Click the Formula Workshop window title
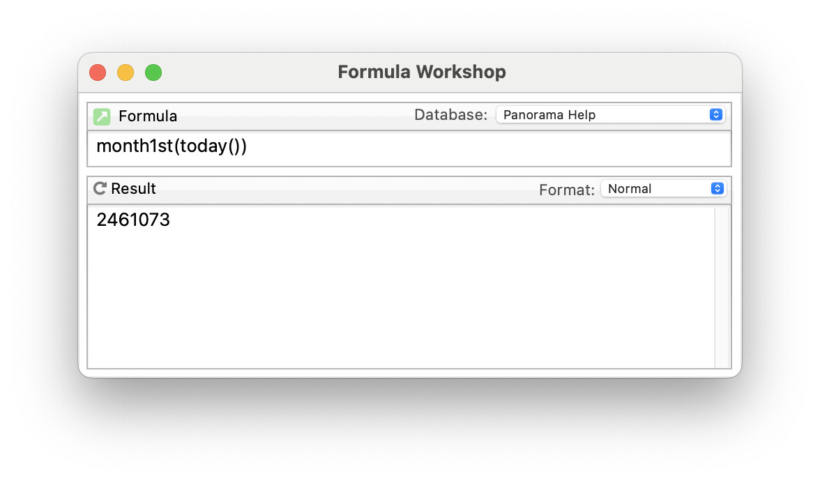Screen dimensions: 820x481 click(422, 72)
